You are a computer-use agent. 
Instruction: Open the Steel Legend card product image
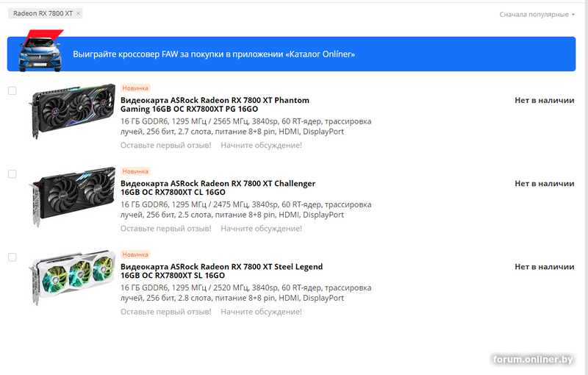pyautogui.click(x=72, y=278)
